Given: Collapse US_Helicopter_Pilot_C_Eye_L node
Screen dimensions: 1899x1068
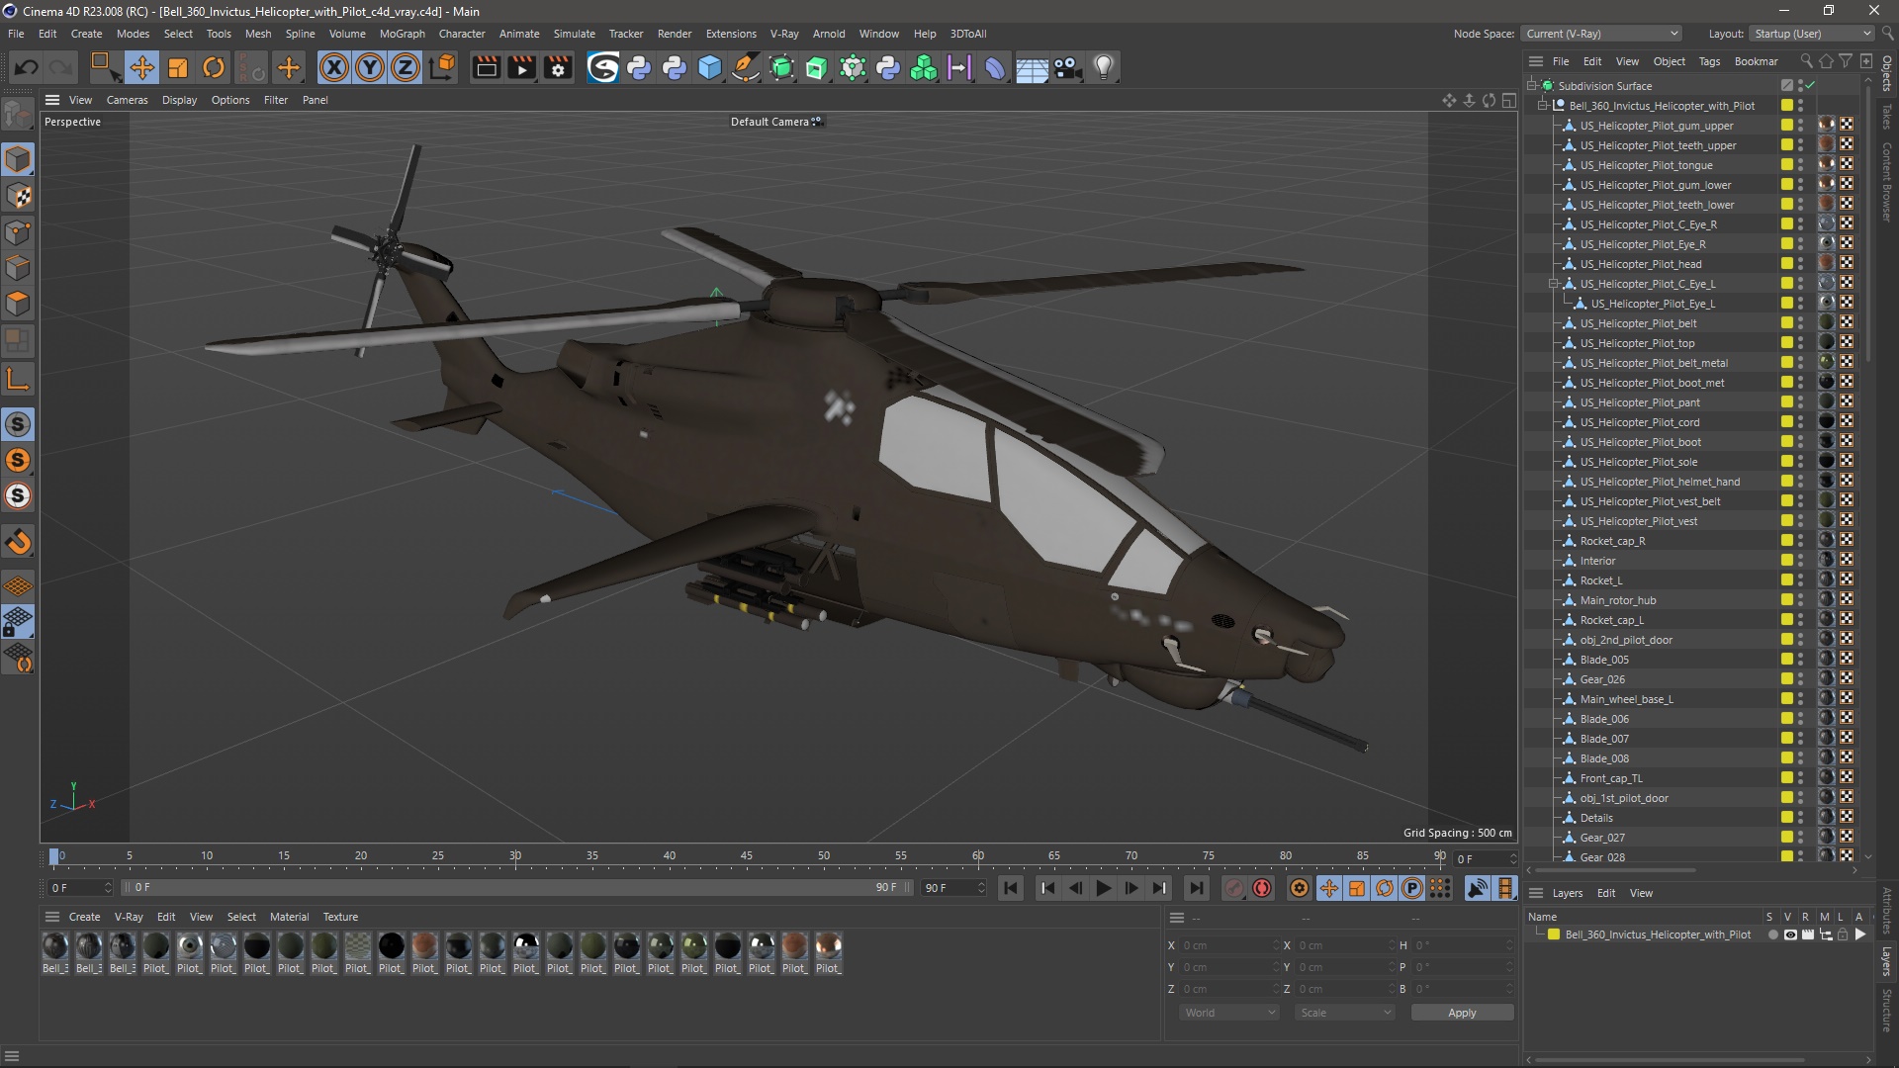Looking at the screenshot, I should pos(1554,284).
